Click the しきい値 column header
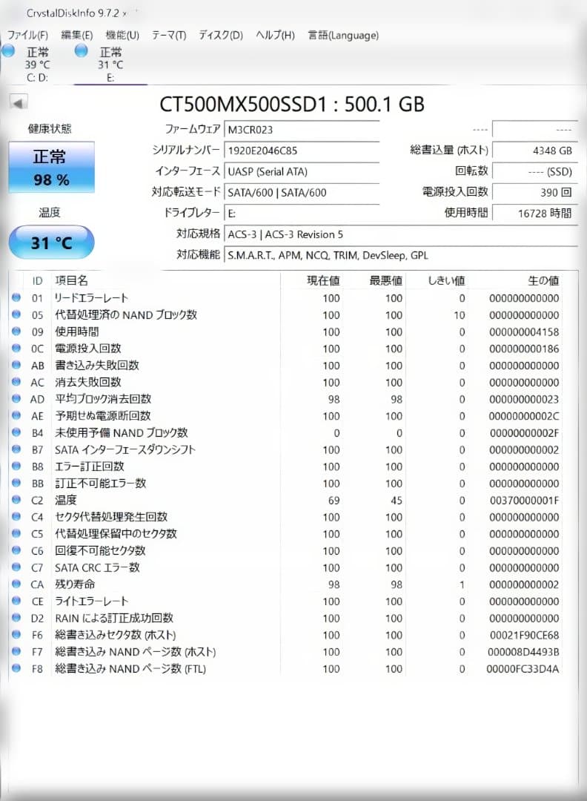 tap(446, 280)
